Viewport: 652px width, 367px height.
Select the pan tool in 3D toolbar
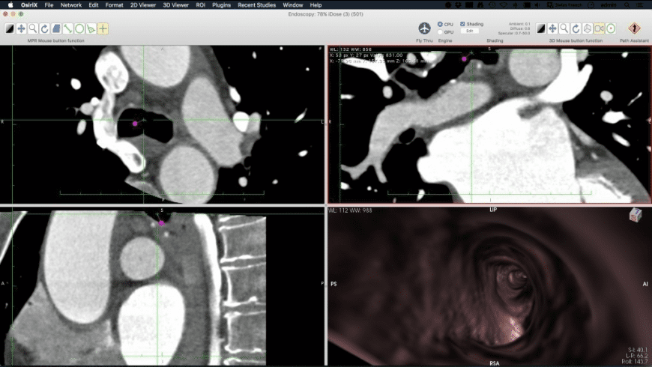coord(553,28)
